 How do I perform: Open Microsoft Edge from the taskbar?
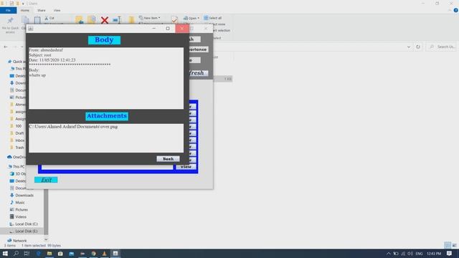tap(38, 254)
